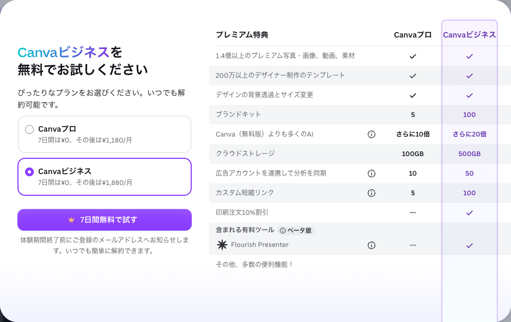Click Canvaプロ checkmark for デザインの背景透過

point(413,95)
